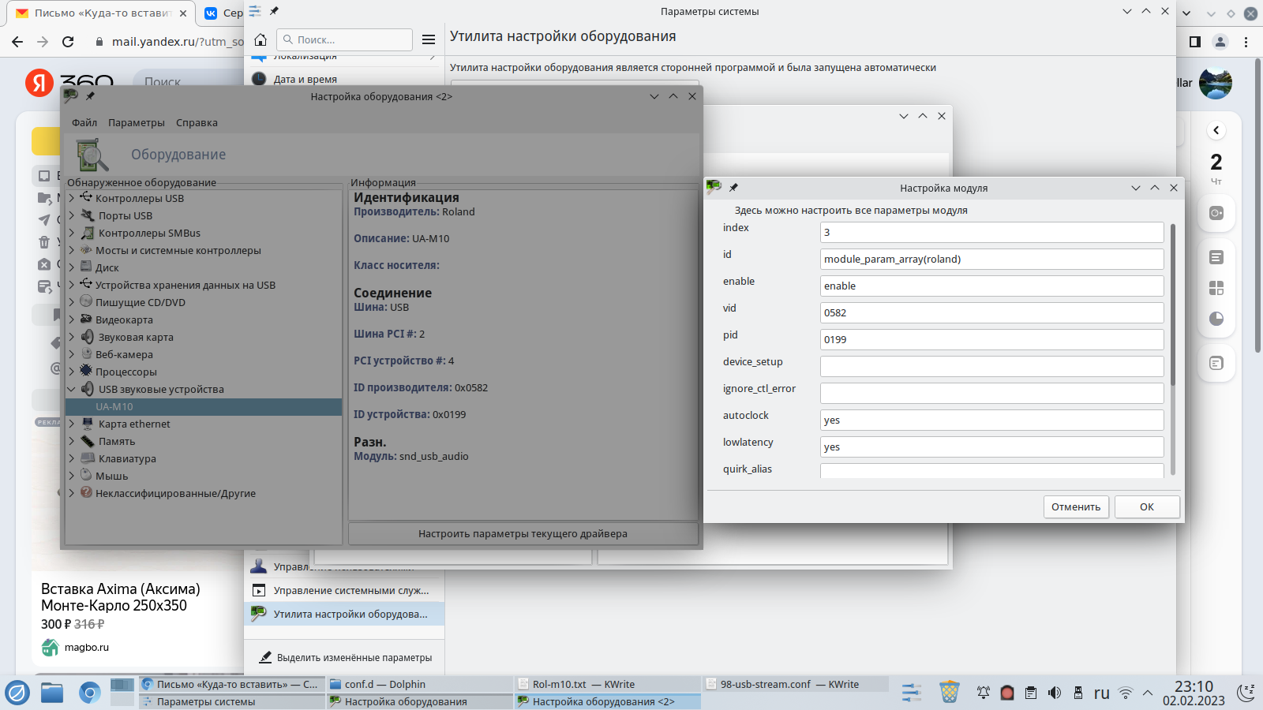Go to the System Settings home icon
Viewport: 1263px width, 710px height.
click(260, 39)
